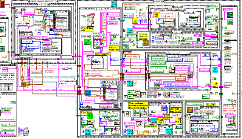This screenshot has height=139, width=242.
Task: Select the green JAZ subVI icon
Action: 87,42
